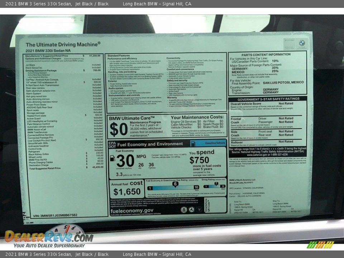The width and height of the screenshot is (344, 258).
Task: Select the Driving Assistance Package 700.00 row
Action: (x=63, y=71)
